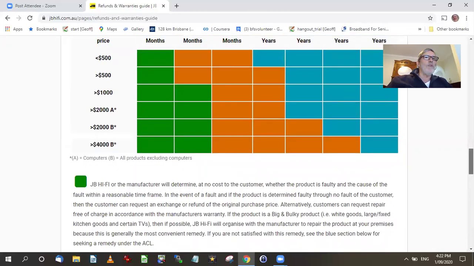Check the battery power tray icon

point(414,259)
